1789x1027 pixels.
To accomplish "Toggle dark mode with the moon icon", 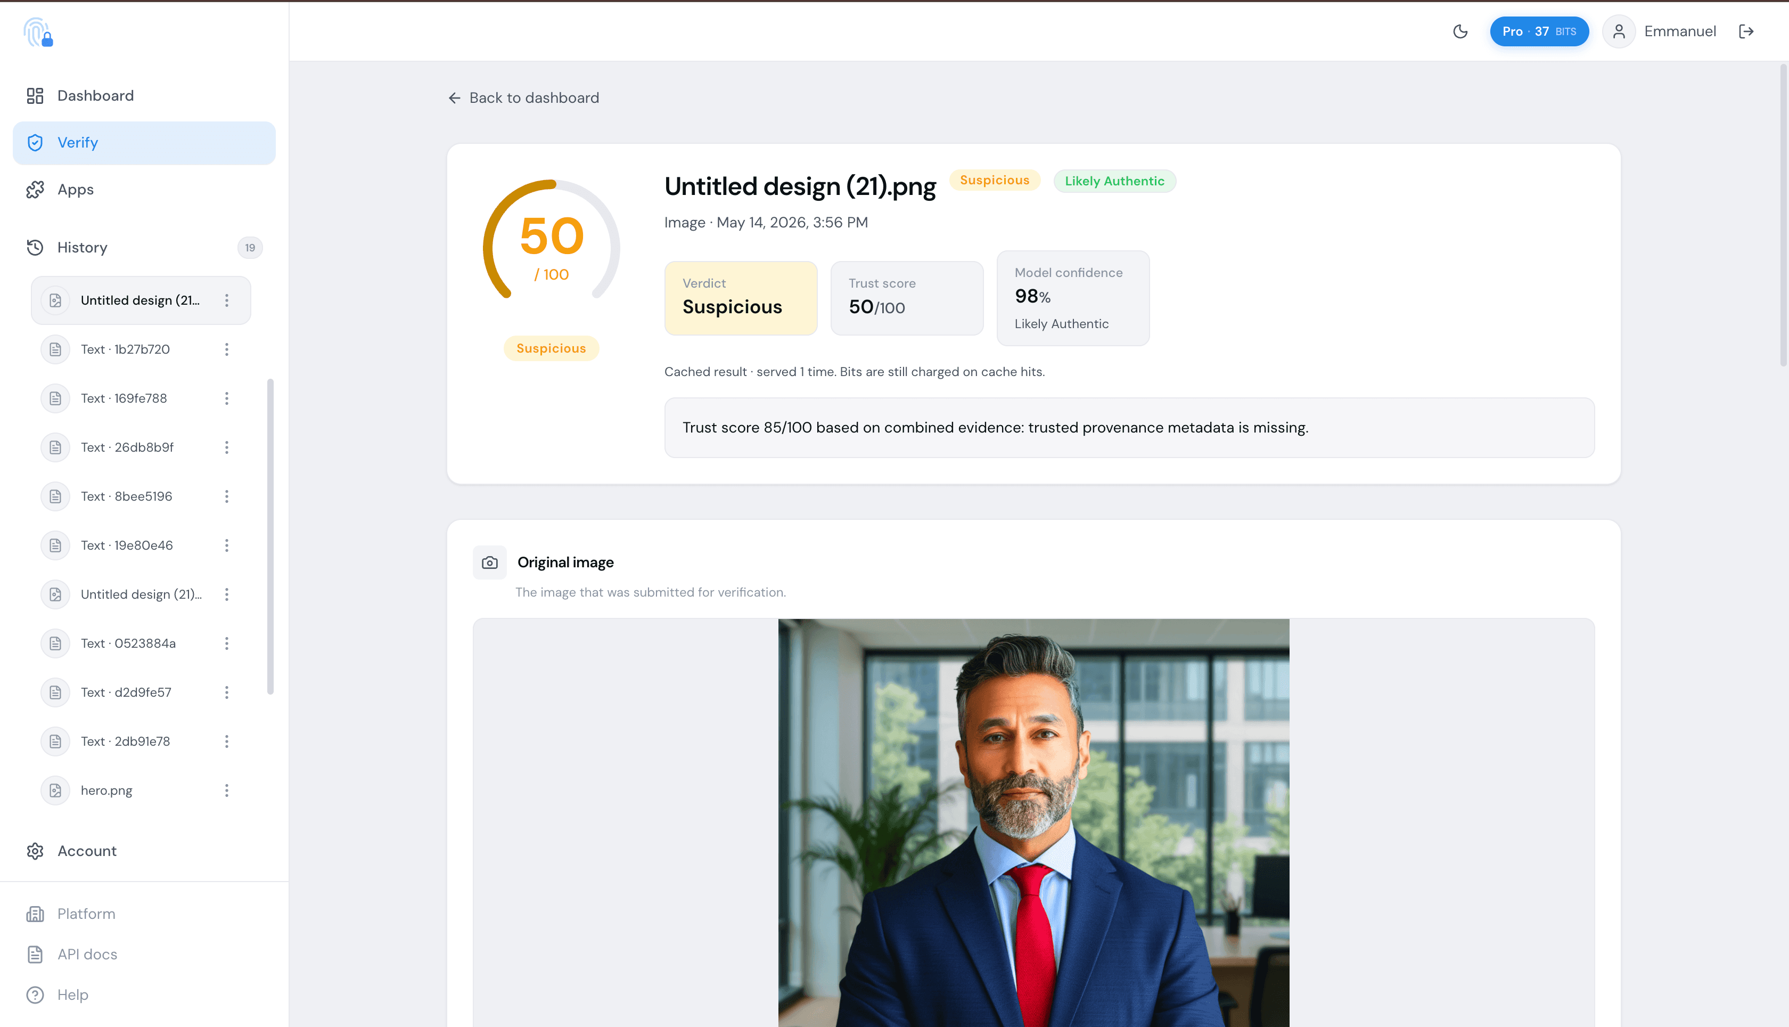I will click(1460, 32).
